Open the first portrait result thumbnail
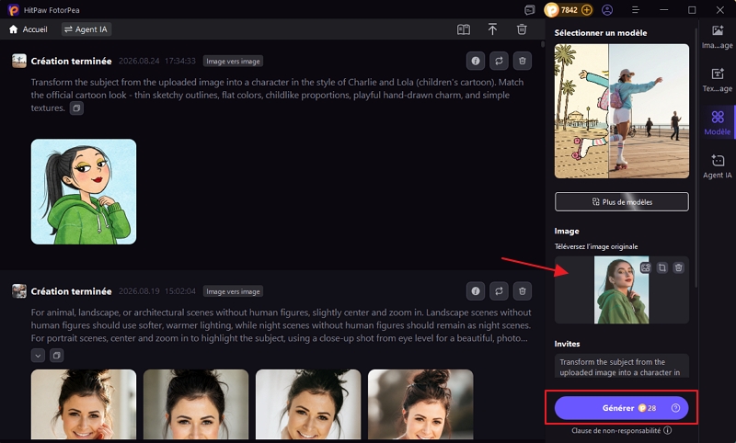 (84, 404)
